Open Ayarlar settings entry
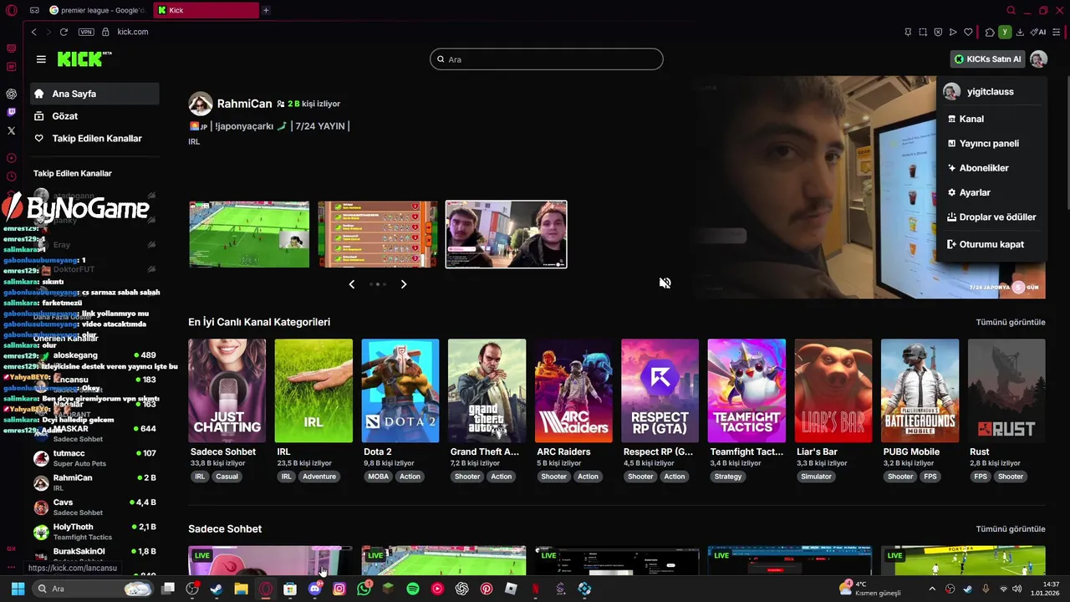1070x602 pixels. pyautogui.click(x=991, y=192)
